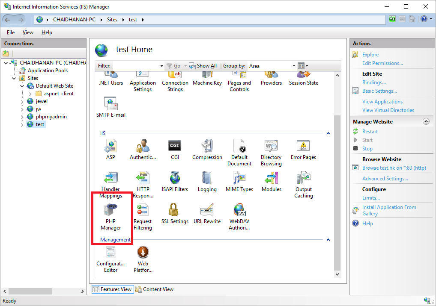Open the Help menu
436x306 pixels.
pyautogui.click(x=47, y=32)
